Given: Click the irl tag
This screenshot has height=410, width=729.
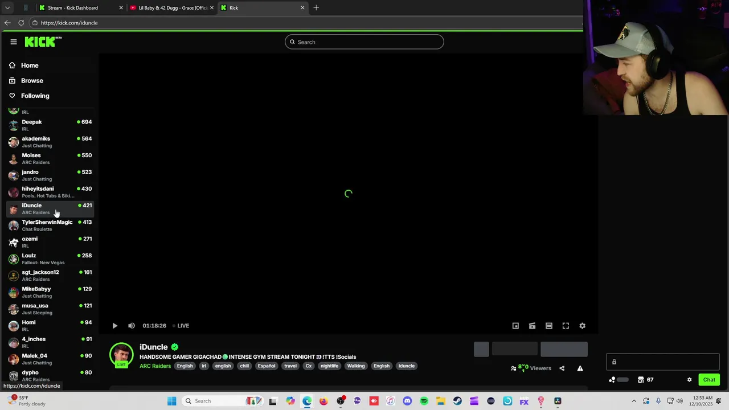Looking at the screenshot, I should pos(204,366).
